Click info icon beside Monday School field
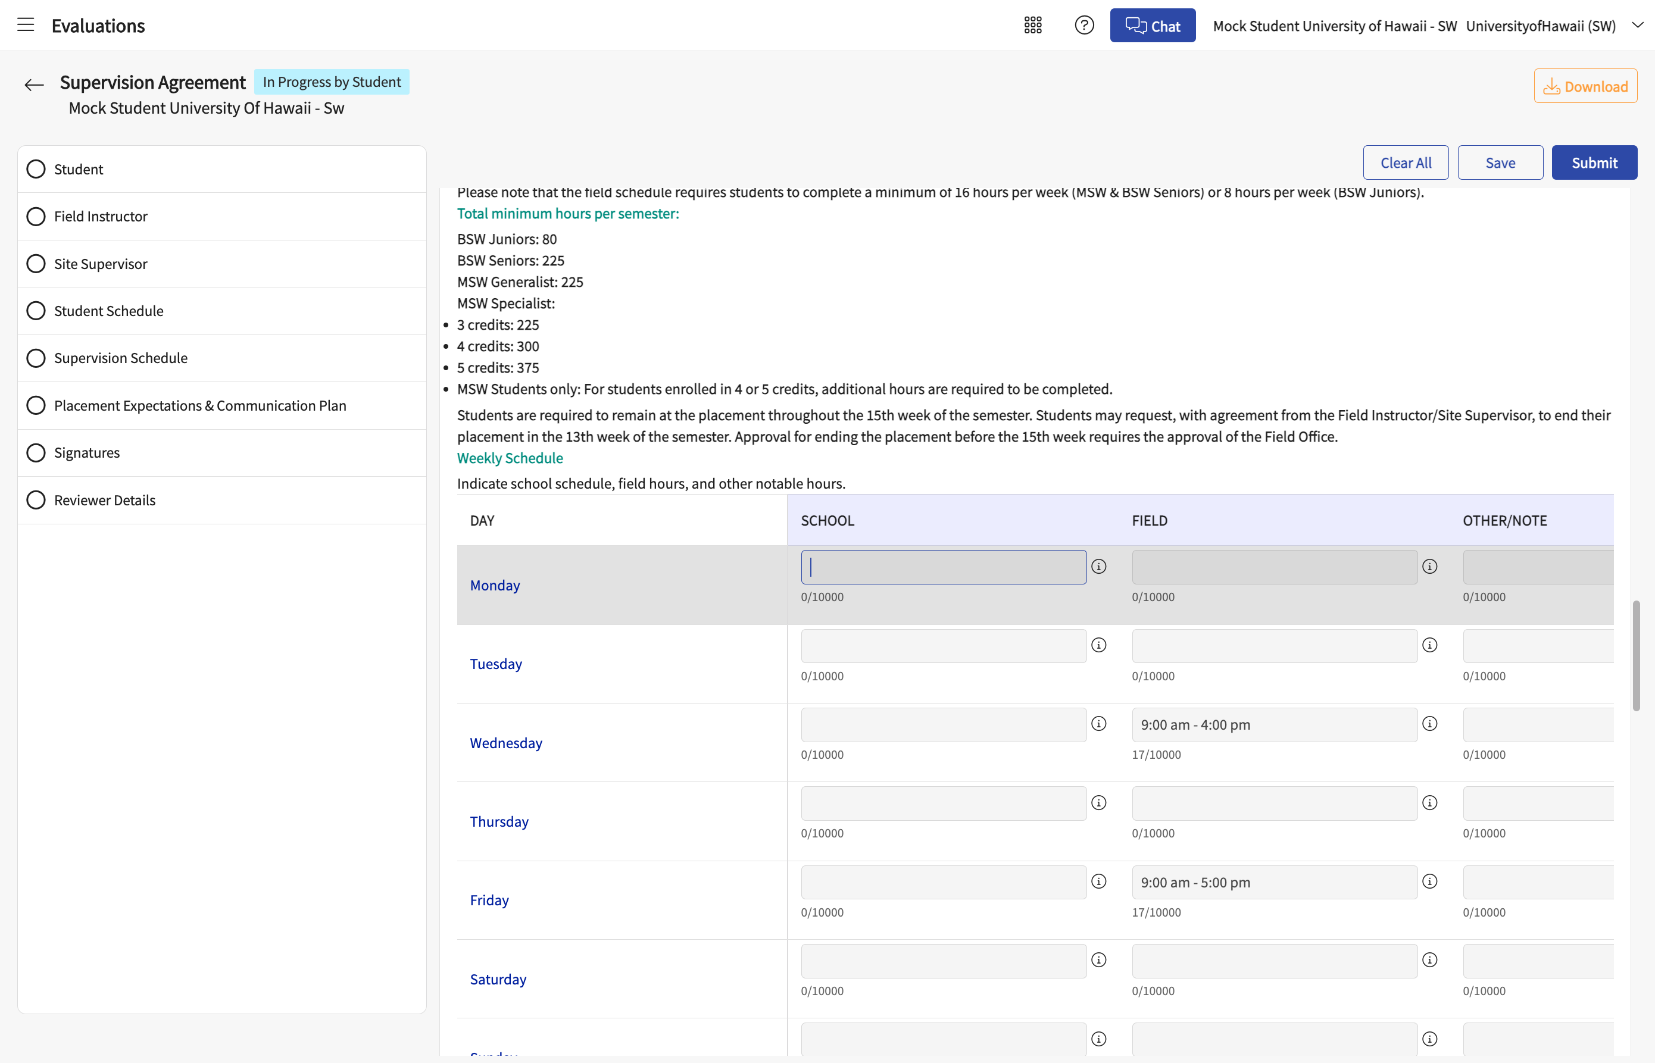The height and width of the screenshot is (1063, 1655). 1098,566
